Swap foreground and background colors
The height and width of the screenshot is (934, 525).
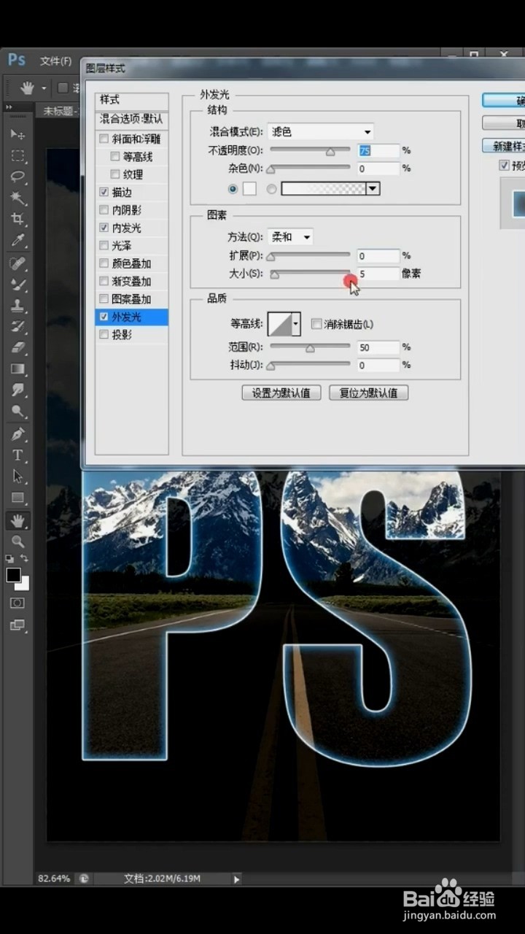click(25, 559)
